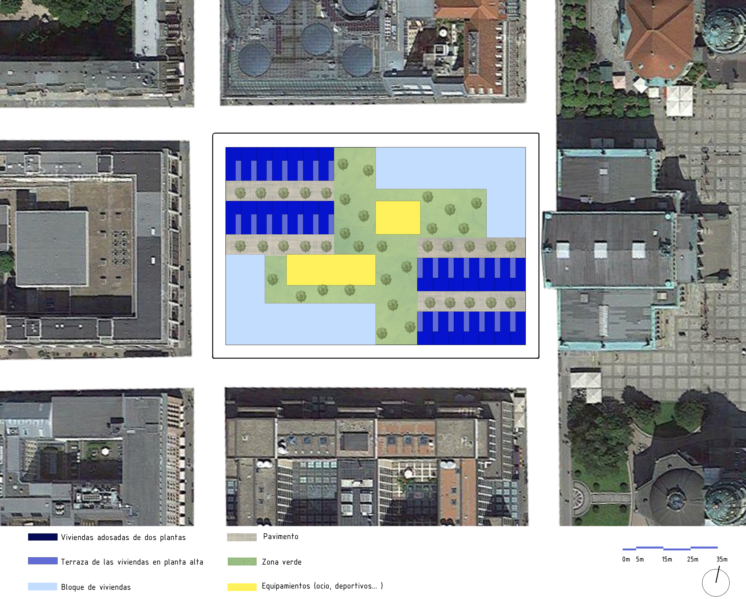Click the wide yellow equipment rectangle in plan
The width and height of the screenshot is (746, 599).
click(x=331, y=270)
